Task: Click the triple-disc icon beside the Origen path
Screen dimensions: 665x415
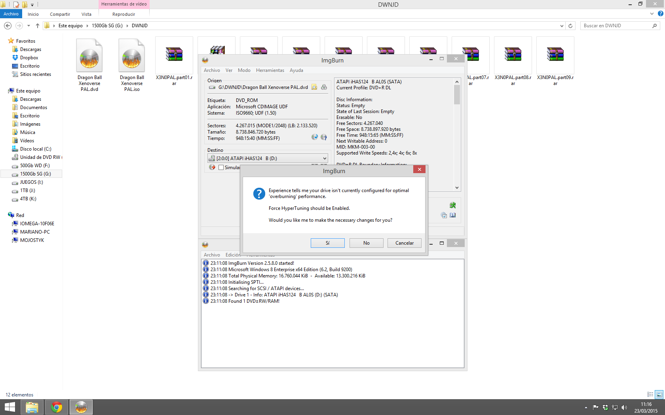Action: [324, 87]
